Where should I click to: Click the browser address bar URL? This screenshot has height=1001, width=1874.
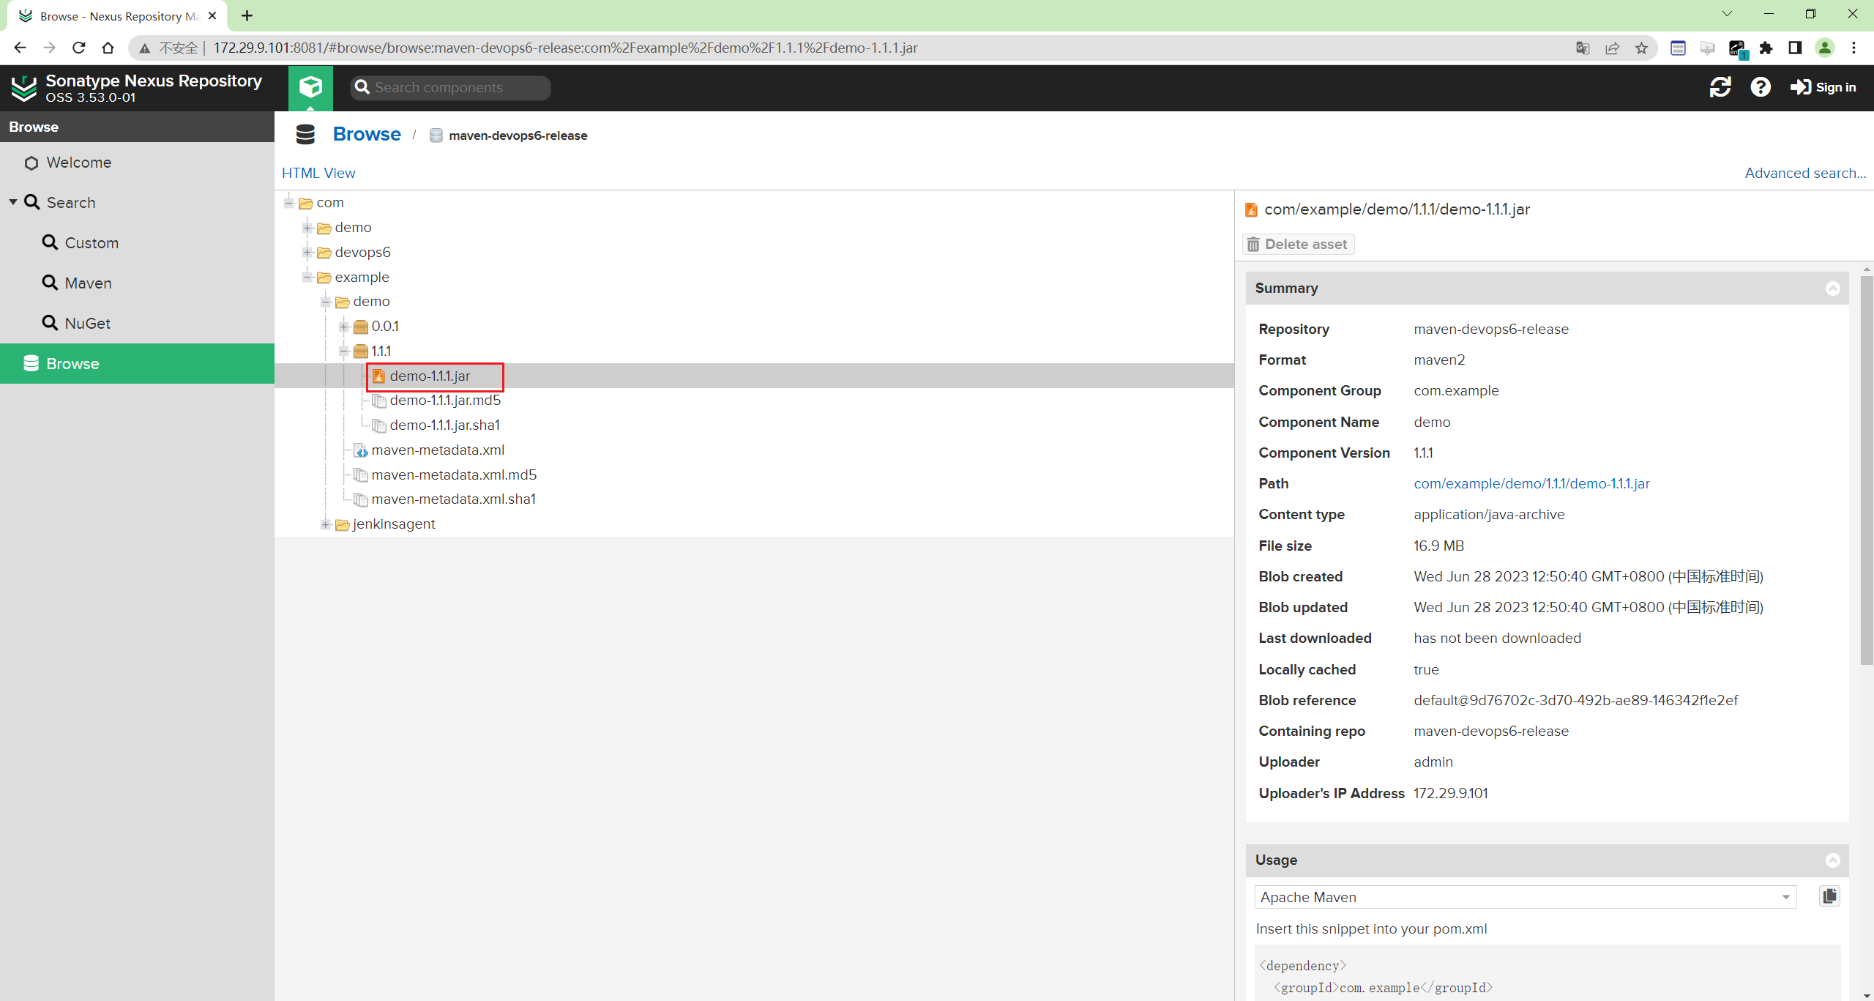click(565, 48)
